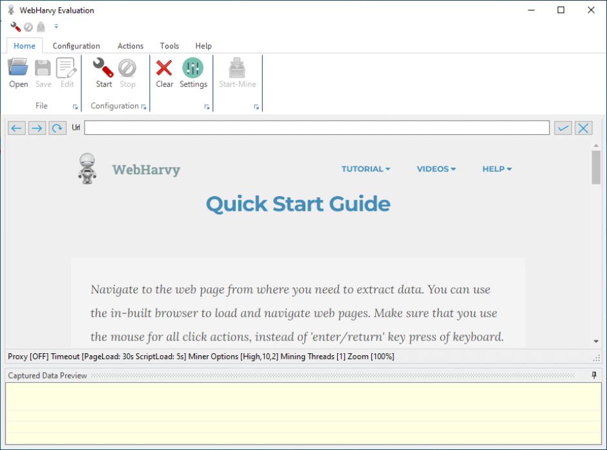Click the WebHarvy title bar app icon
This screenshot has width=607, height=450.
pos(11,10)
